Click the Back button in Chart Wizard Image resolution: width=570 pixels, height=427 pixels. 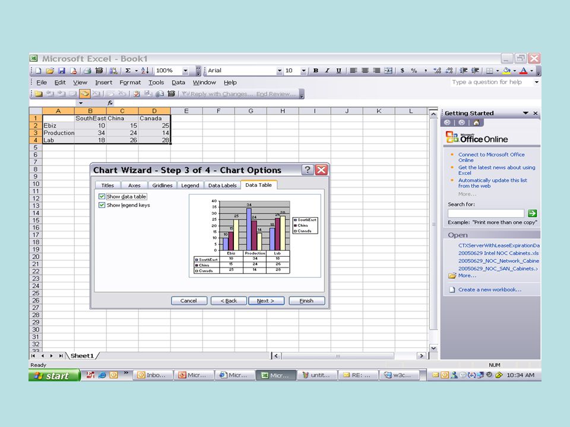[x=229, y=301]
